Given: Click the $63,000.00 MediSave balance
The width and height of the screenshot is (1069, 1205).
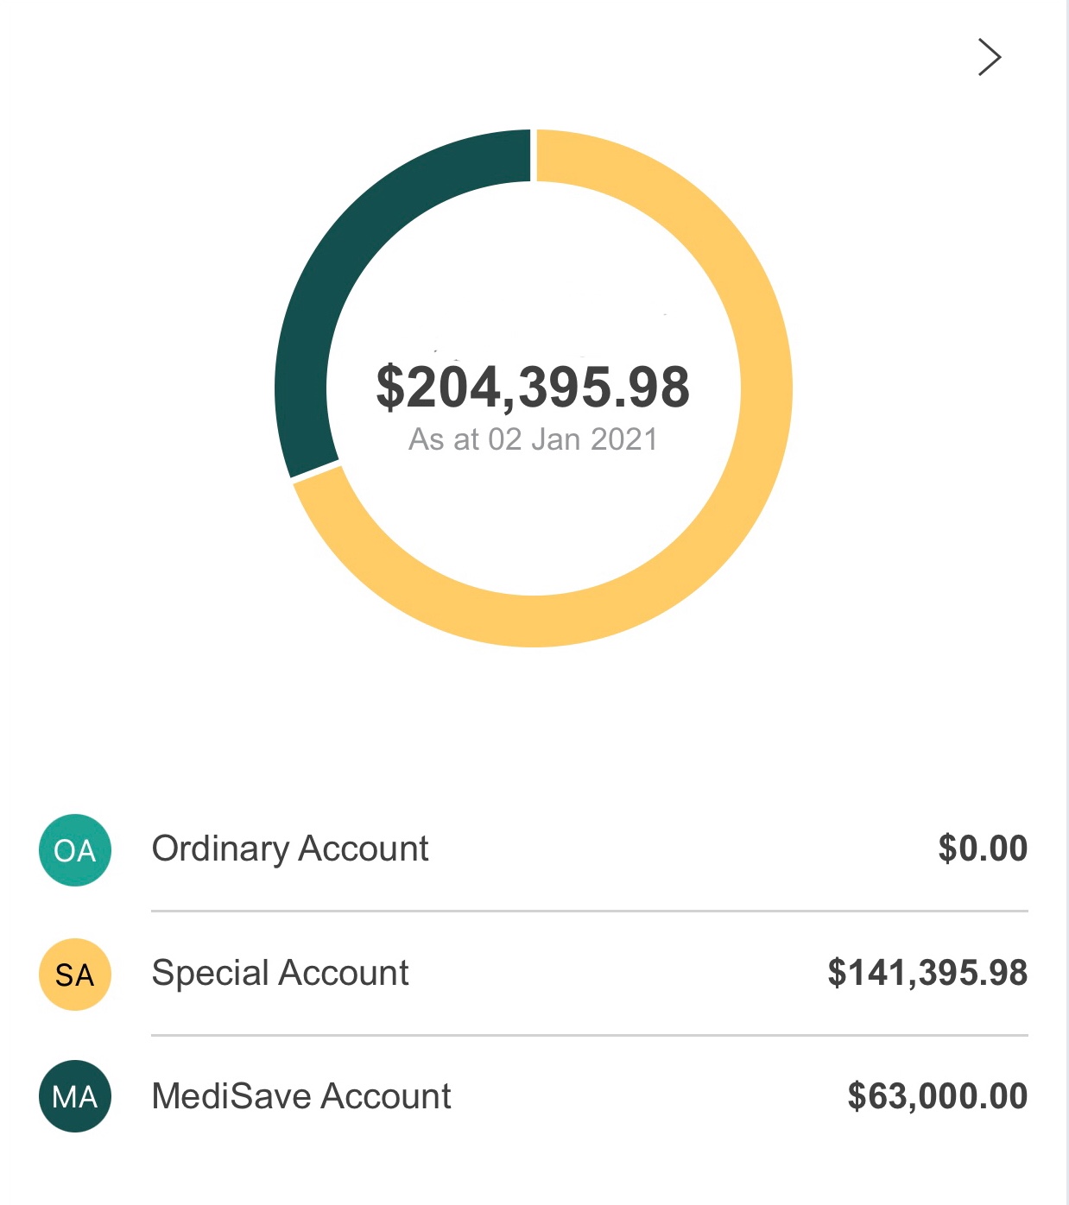Looking at the screenshot, I should tap(938, 1096).
